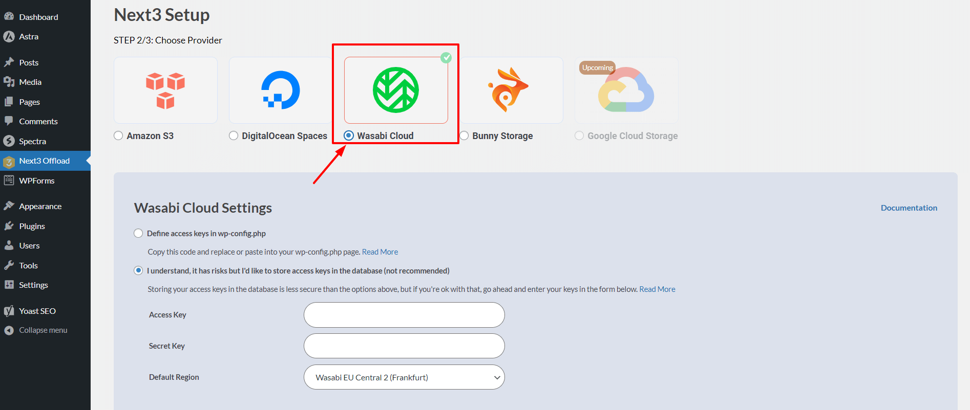Focus the Access Key input field
The height and width of the screenshot is (410, 970).
click(x=404, y=315)
